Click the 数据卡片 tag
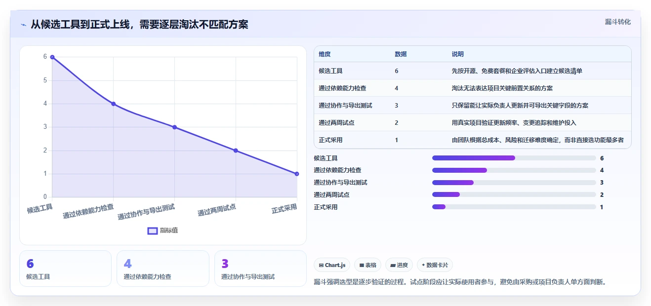This screenshot has height=306, width=651. coord(435,265)
